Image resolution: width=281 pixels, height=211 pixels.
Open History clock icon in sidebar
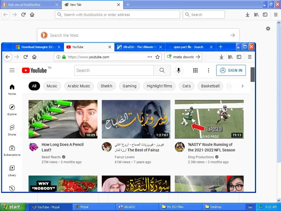(x=12, y=188)
